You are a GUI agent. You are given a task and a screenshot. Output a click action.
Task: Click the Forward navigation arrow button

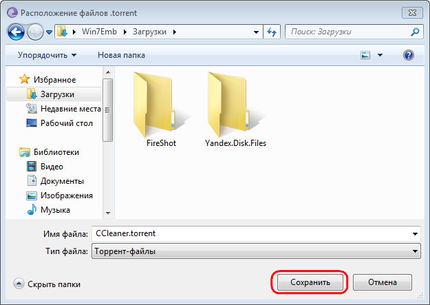pyautogui.click(x=35, y=32)
